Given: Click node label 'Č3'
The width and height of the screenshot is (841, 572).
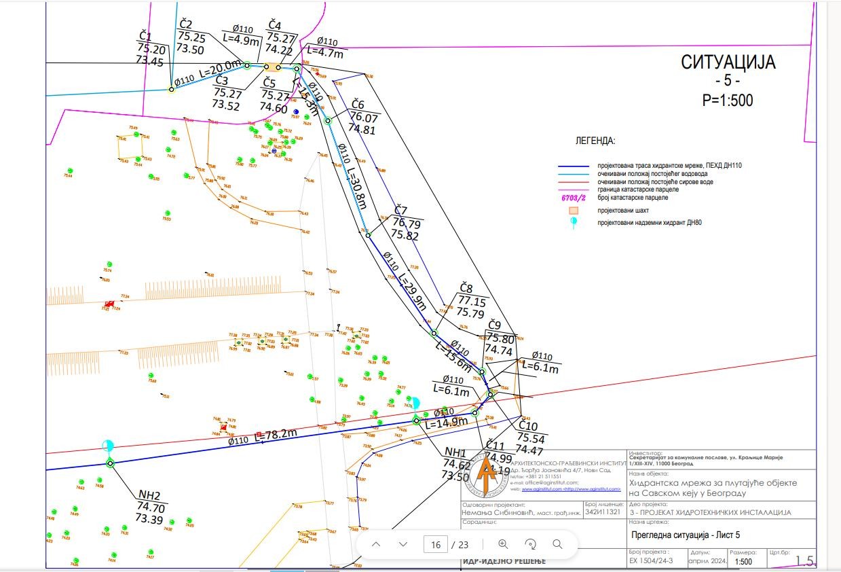Looking at the screenshot, I should point(221,81).
